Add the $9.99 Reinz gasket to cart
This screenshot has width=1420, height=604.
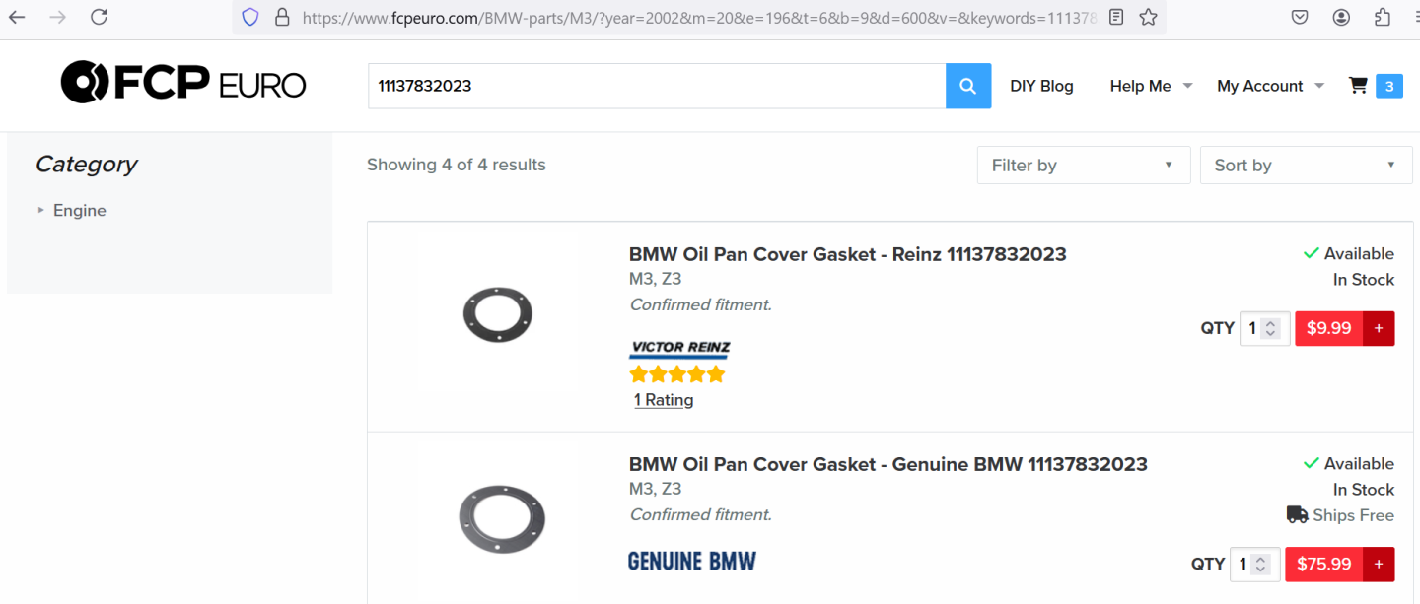pyautogui.click(x=1378, y=328)
